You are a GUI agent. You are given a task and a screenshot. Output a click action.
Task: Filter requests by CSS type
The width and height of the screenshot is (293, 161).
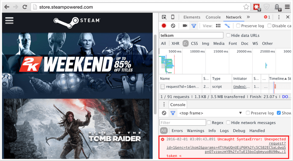[x=194, y=43]
